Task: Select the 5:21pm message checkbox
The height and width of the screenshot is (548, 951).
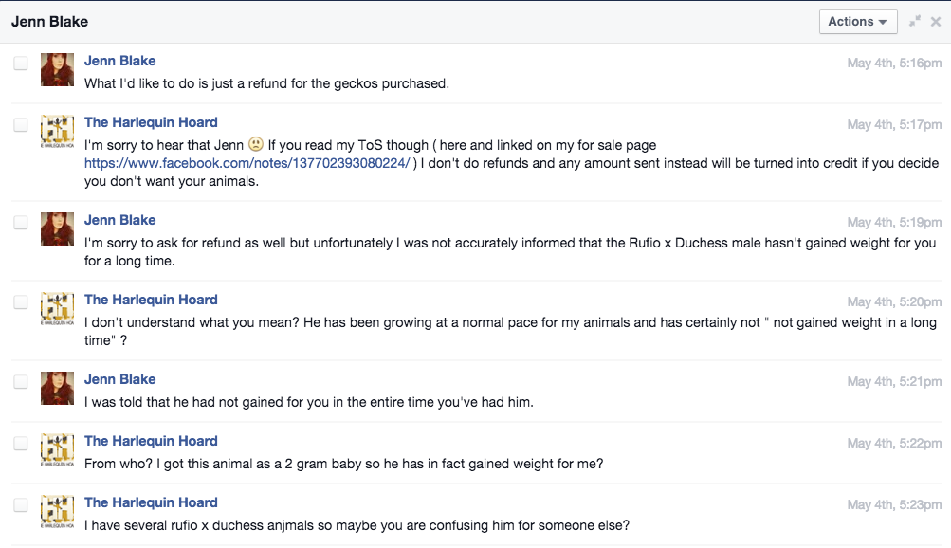Action: click(x=21, y=381)
